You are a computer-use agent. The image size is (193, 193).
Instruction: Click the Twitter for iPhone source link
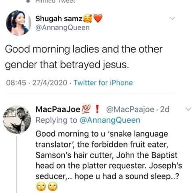tap(103, 82)
